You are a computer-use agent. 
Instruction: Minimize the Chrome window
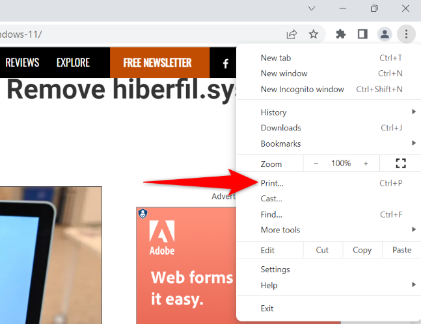(343, 8)
